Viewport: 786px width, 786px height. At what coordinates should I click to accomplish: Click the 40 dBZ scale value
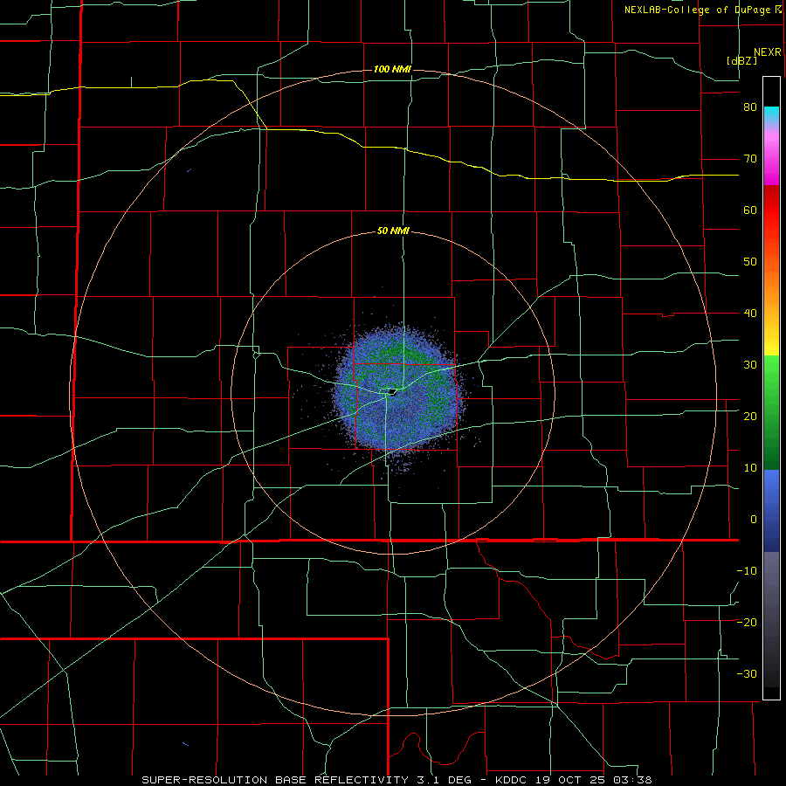pos(750,314)
